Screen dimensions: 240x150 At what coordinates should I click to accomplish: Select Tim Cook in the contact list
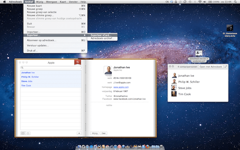51,86
